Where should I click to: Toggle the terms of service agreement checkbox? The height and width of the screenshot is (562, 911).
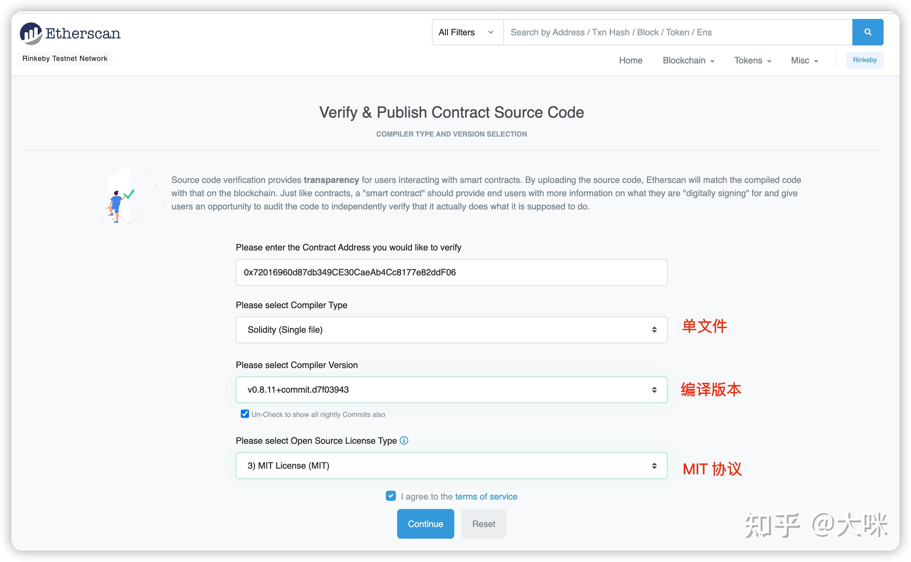[390, 496]
